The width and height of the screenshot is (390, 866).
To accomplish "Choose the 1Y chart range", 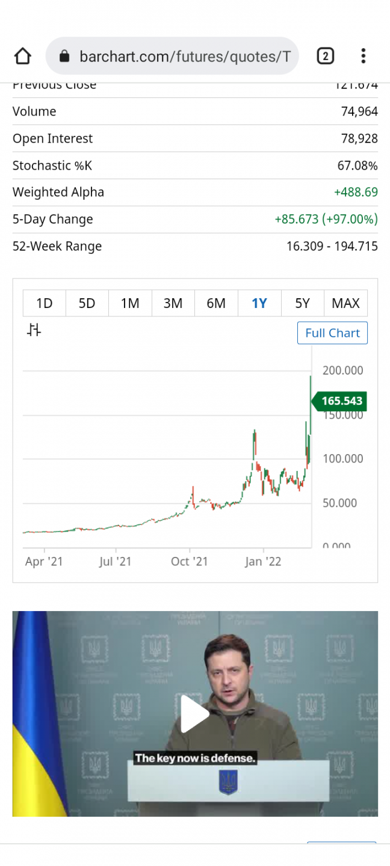I will click(259, 303).
